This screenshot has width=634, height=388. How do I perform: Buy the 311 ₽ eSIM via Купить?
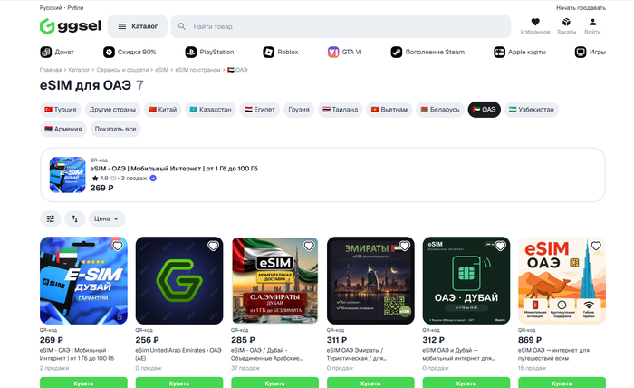pos(370,383)
